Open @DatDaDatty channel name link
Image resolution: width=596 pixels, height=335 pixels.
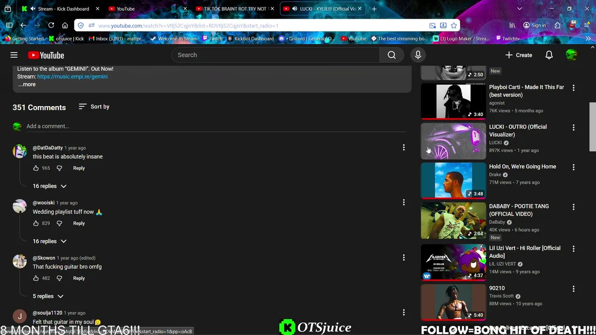pyautogui.click(x=47, y=148)
